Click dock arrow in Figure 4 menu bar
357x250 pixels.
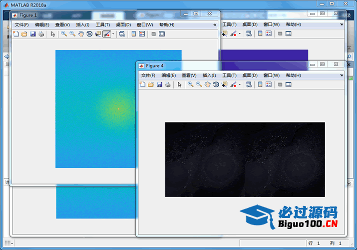[342, 75]
